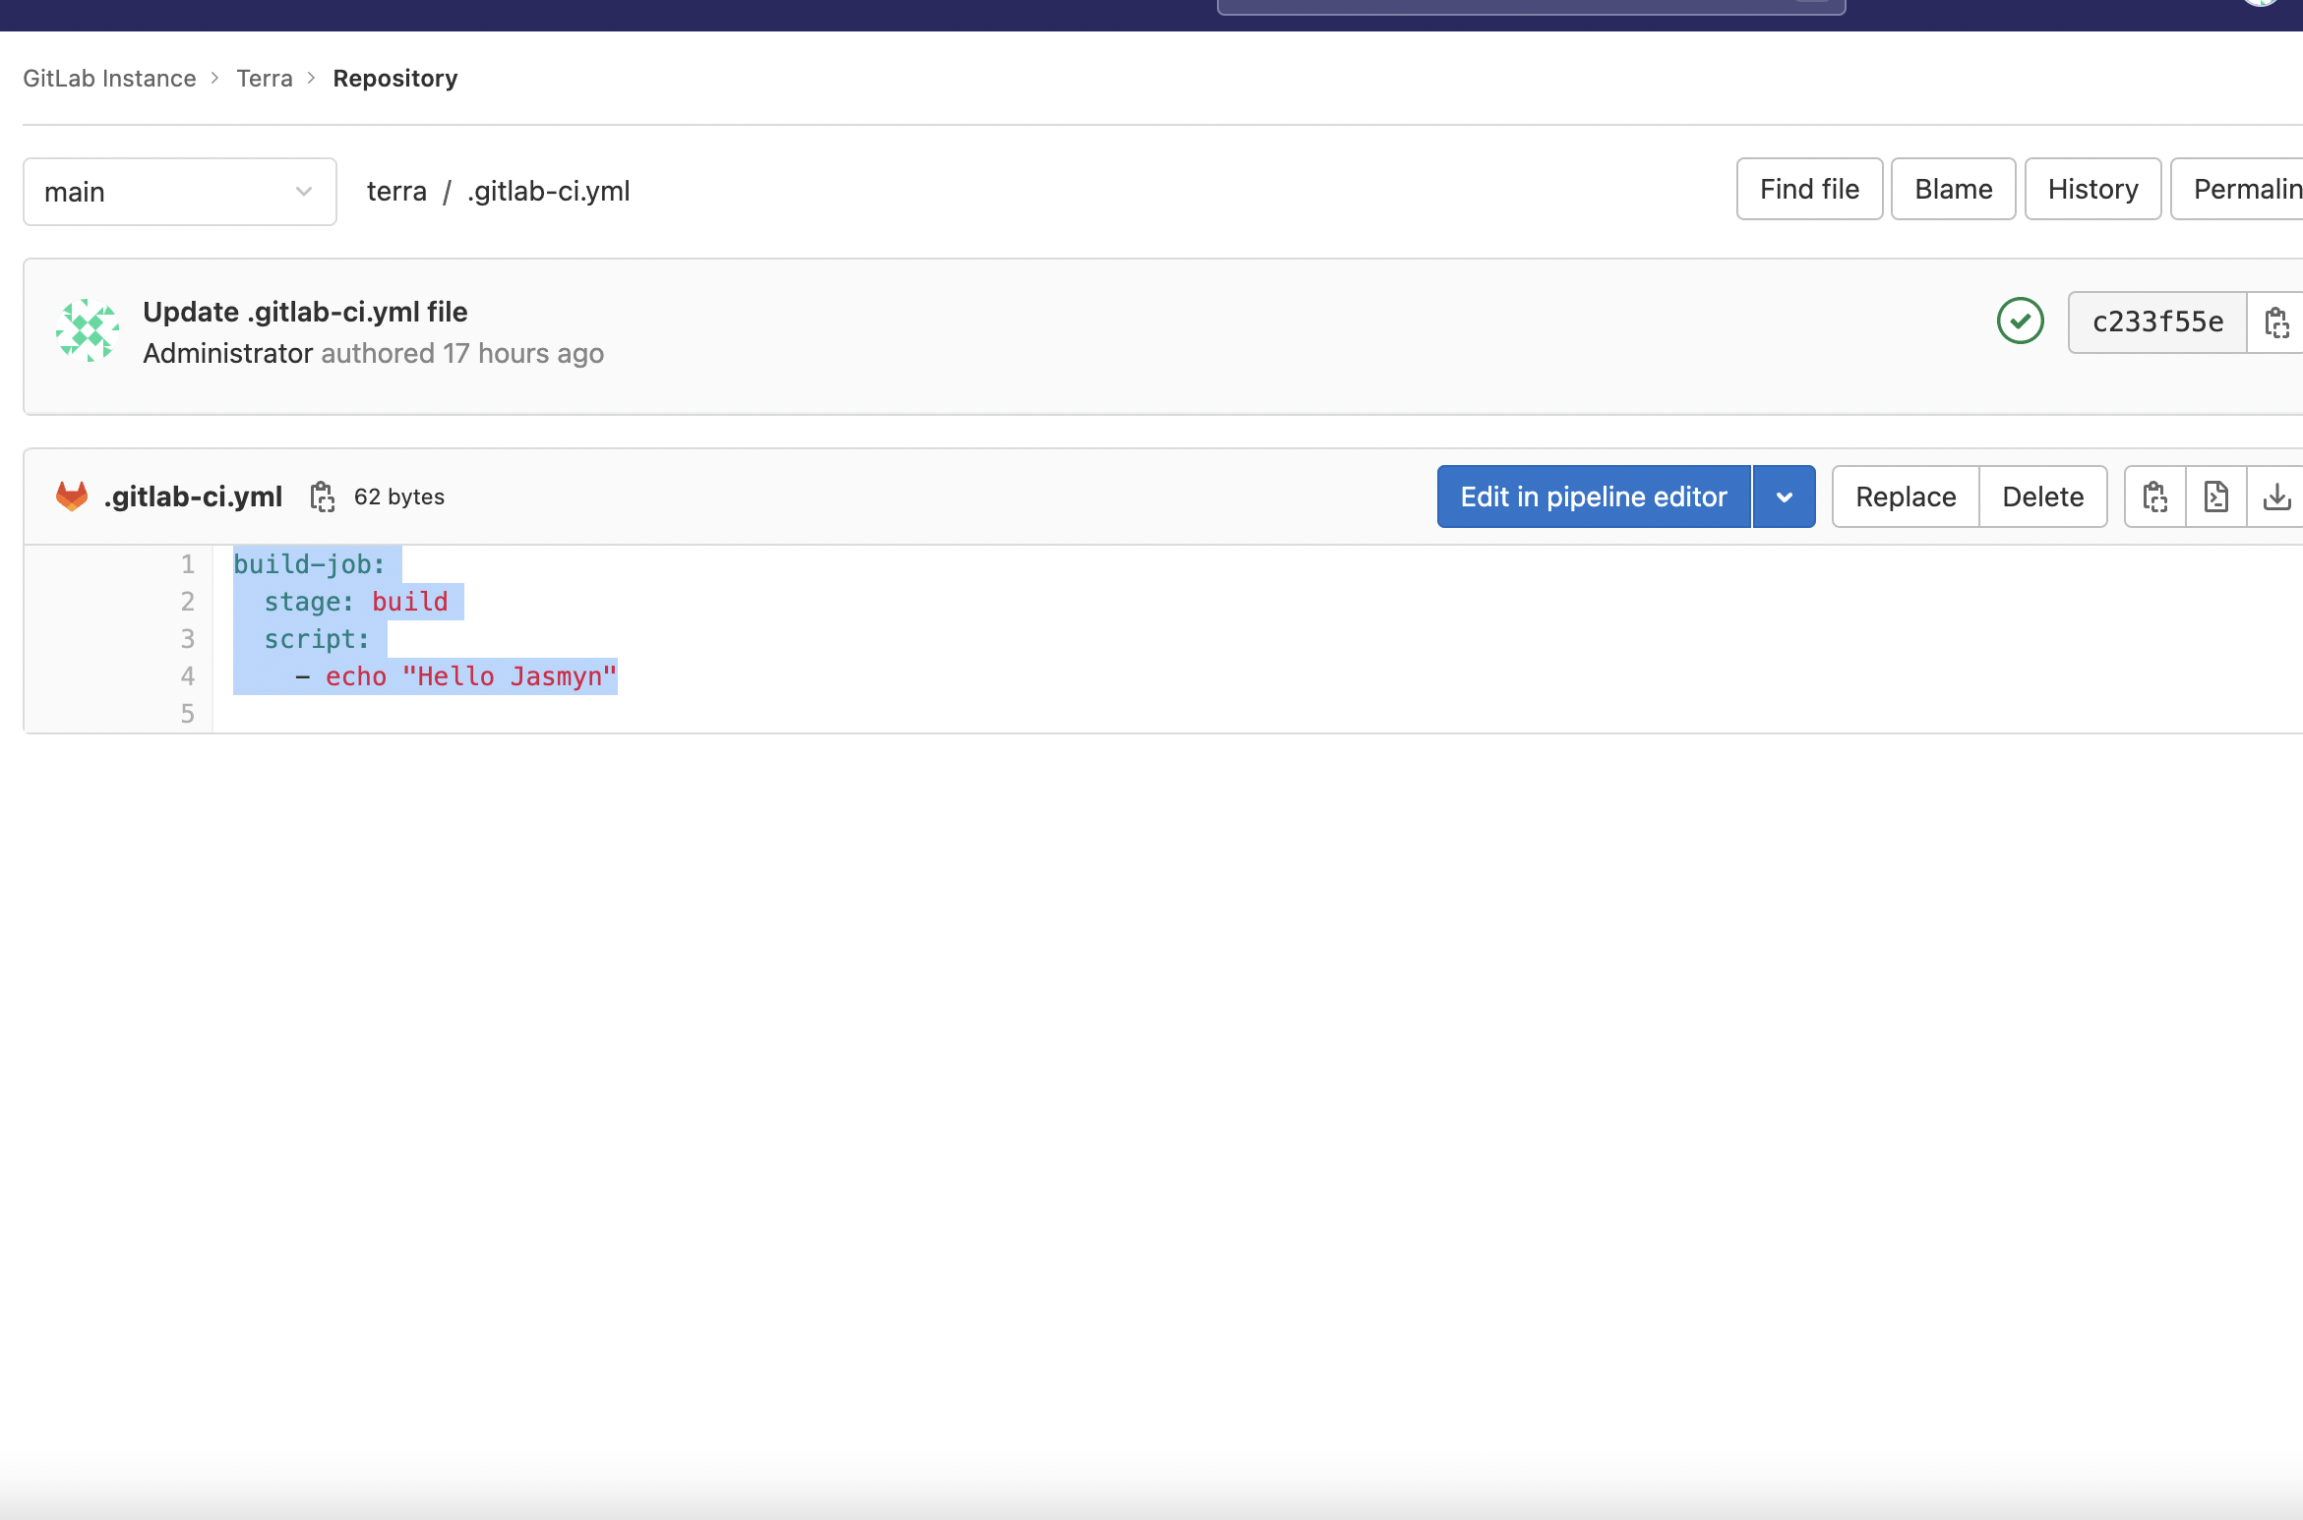Open the main branch selector

point(180,192)
